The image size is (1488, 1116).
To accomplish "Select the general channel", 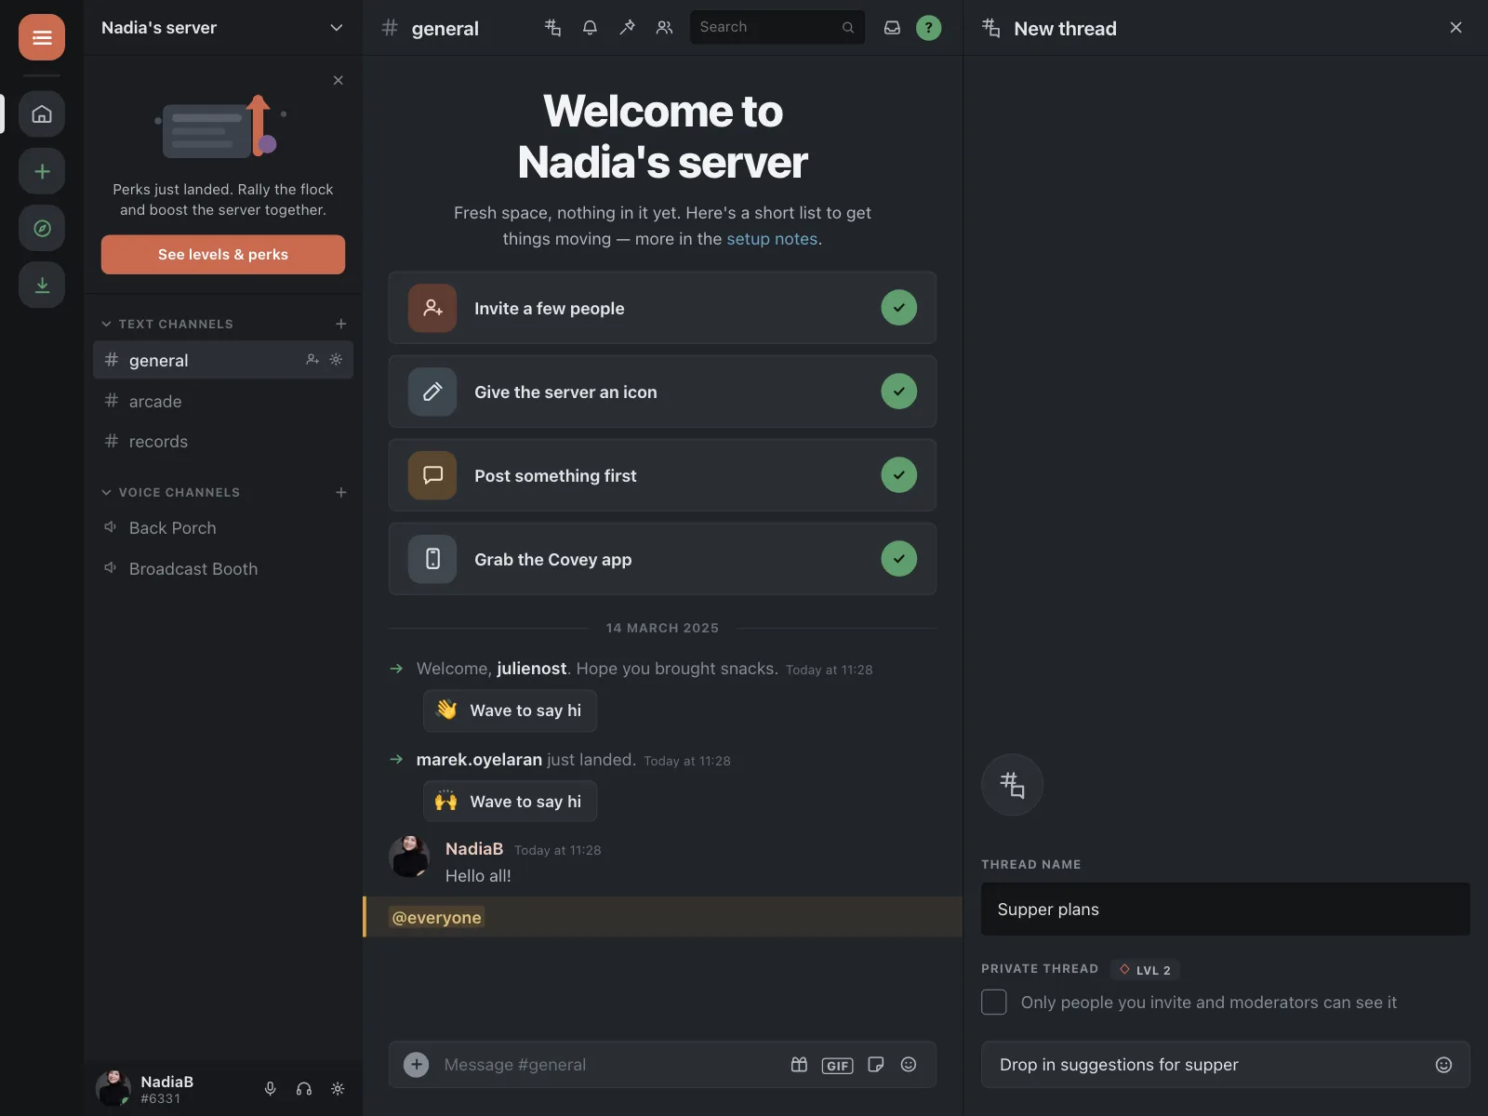I will [x=223, y=360].
